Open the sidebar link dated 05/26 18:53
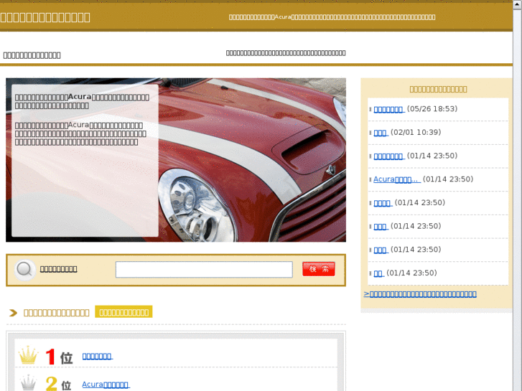 point(388,109)
